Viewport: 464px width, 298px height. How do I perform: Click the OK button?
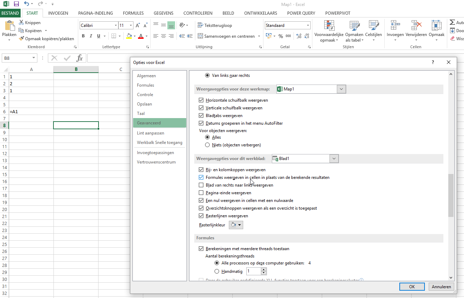pos(412,286)
